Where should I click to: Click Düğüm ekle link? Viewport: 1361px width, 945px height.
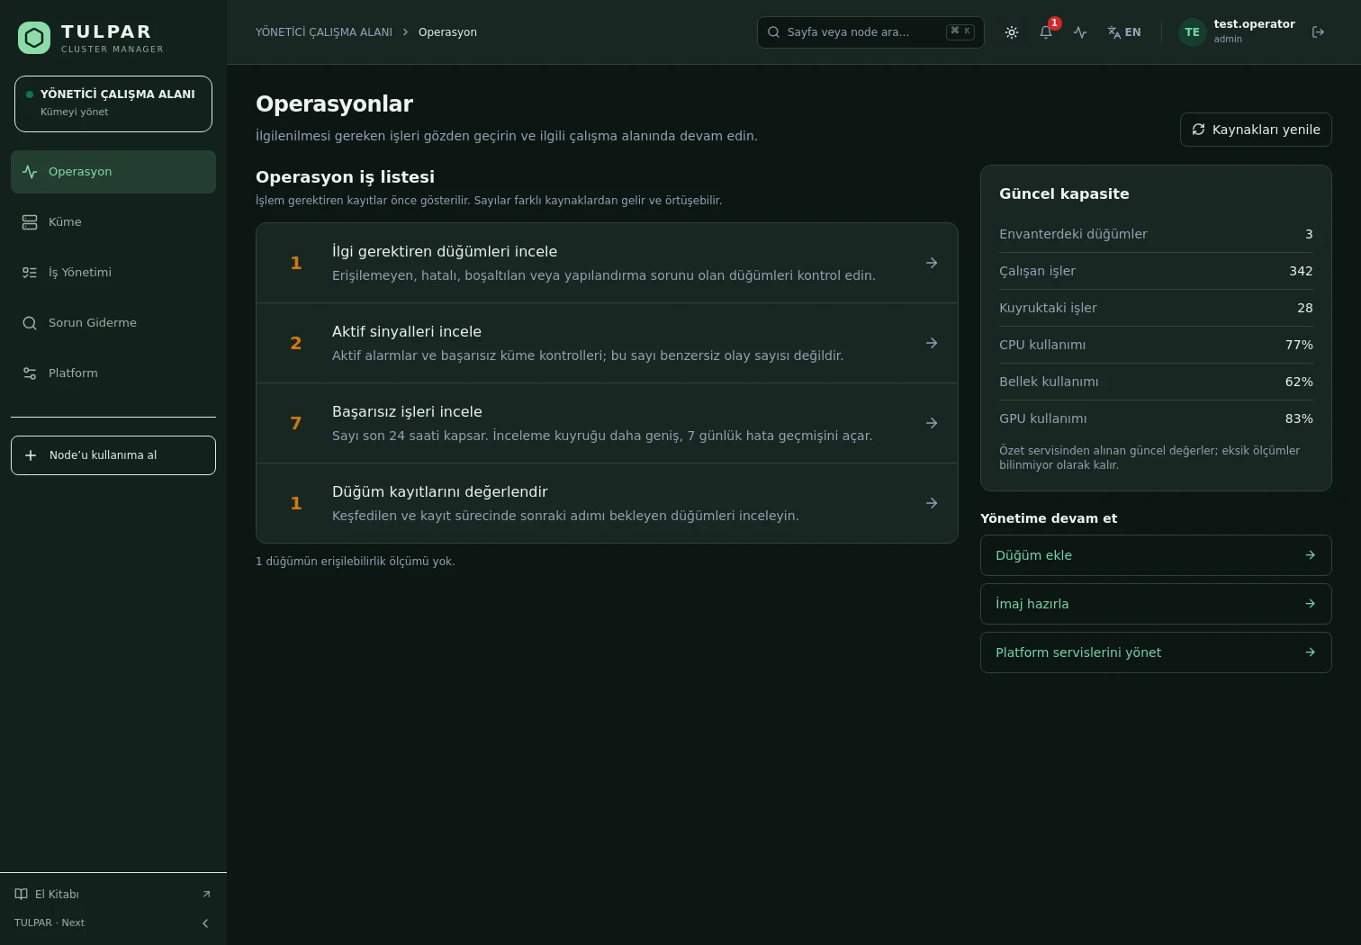1156,555
